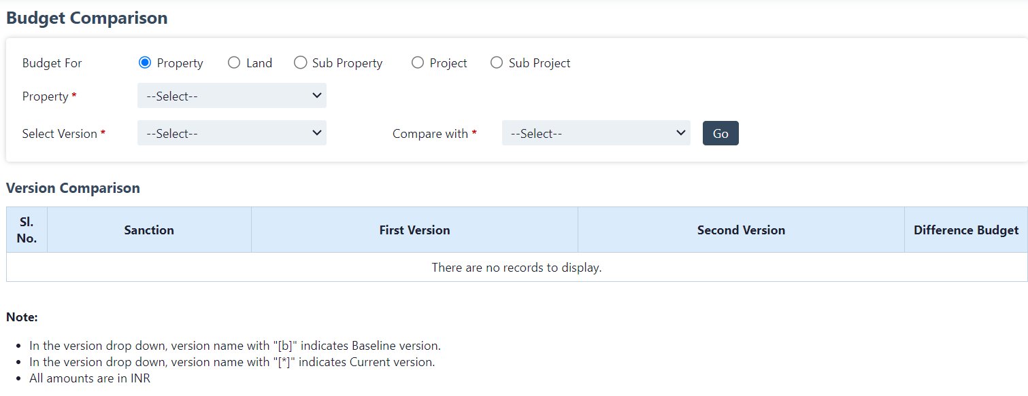Click the Sl. No. column header
The image size is (1028, 396).
[27, 230]
